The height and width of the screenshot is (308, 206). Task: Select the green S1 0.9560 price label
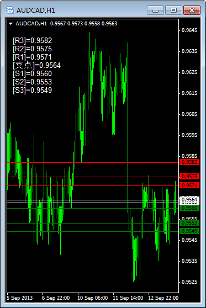[x=189, y=208]
